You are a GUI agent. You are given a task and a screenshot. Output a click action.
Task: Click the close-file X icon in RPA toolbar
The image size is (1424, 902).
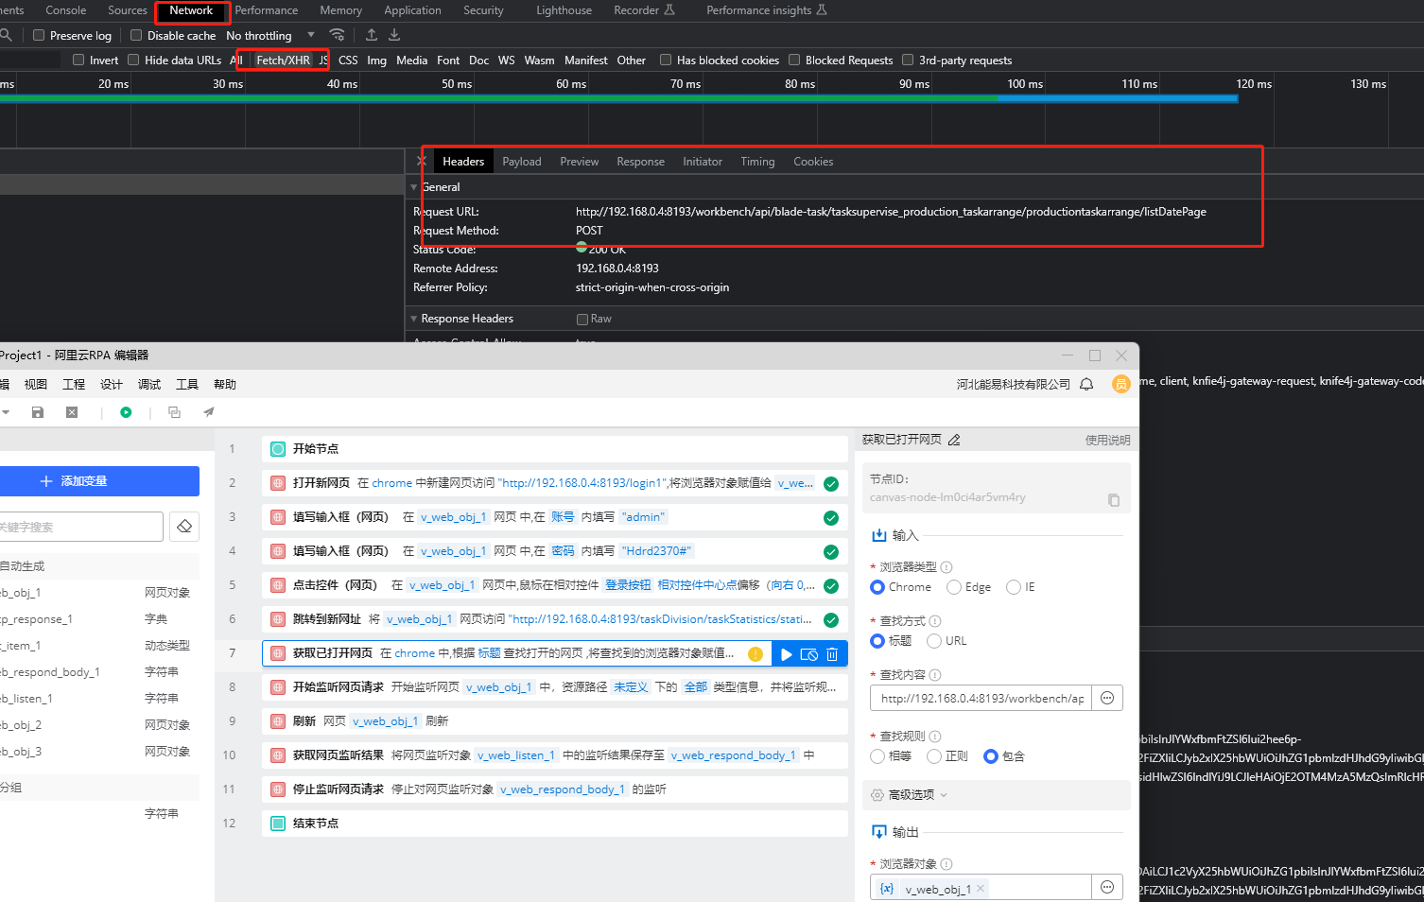click(72, 412)
